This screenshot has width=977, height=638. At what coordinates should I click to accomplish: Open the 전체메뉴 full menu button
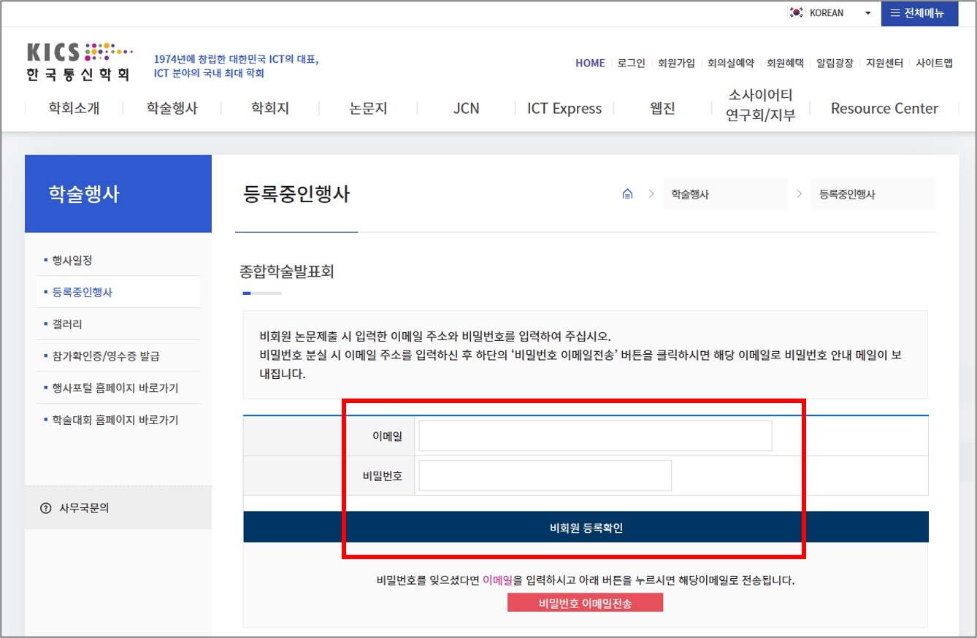click(919, 13)
